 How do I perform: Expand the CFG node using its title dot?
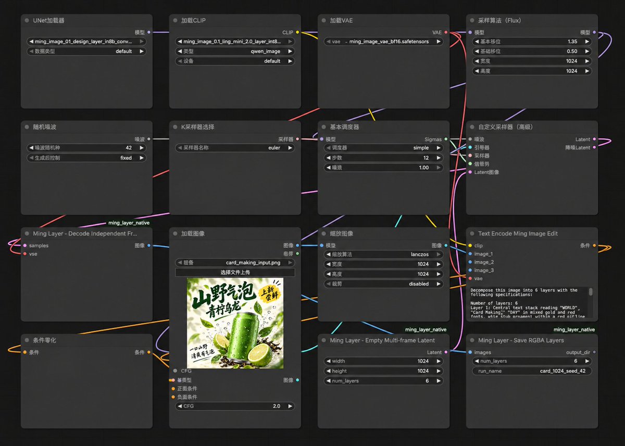(x=175, y=371)
